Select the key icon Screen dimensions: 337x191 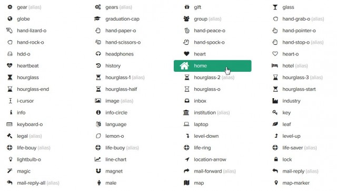[x=275, y=112]
